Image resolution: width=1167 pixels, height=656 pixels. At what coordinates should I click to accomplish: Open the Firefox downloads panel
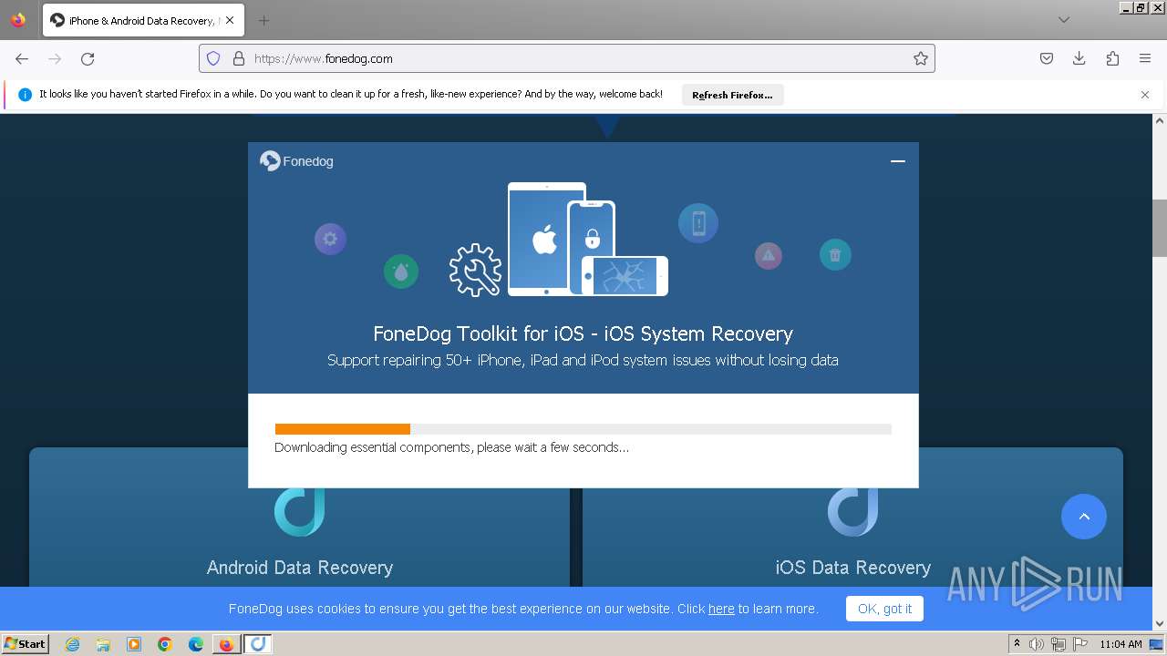[1079, 58]
